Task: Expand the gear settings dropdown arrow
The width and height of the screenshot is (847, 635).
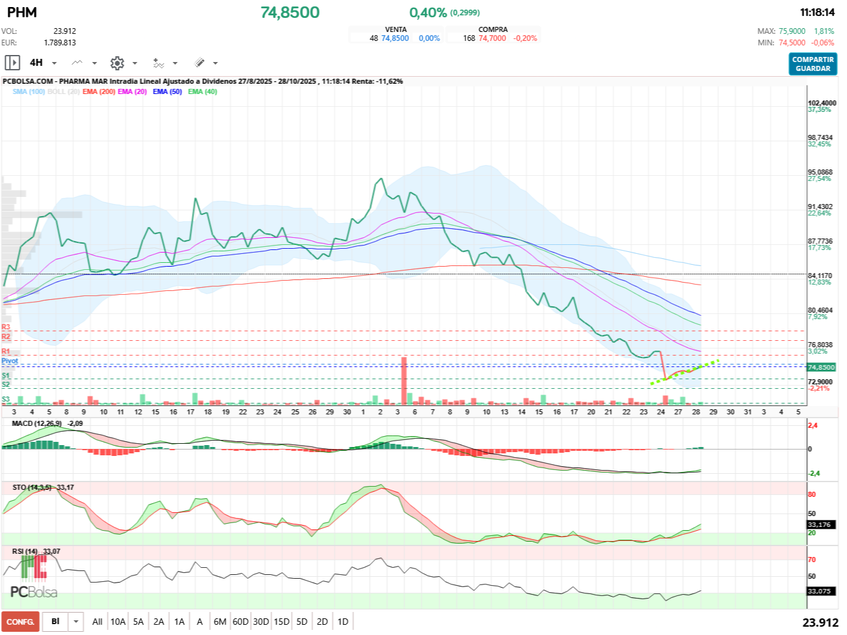Action: click(135, 63)
